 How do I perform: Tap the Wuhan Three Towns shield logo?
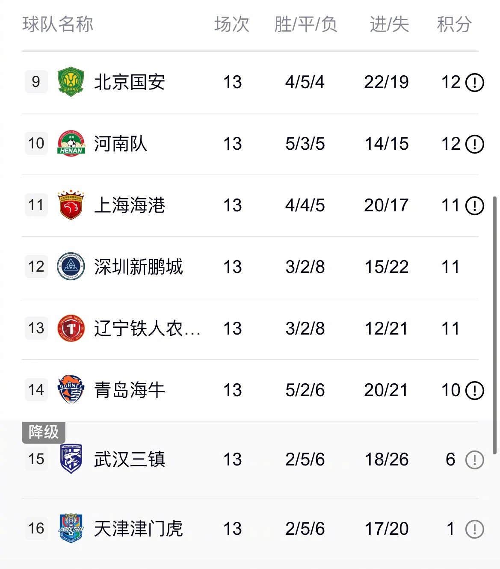pyautogui.click(x=71, y=459)
